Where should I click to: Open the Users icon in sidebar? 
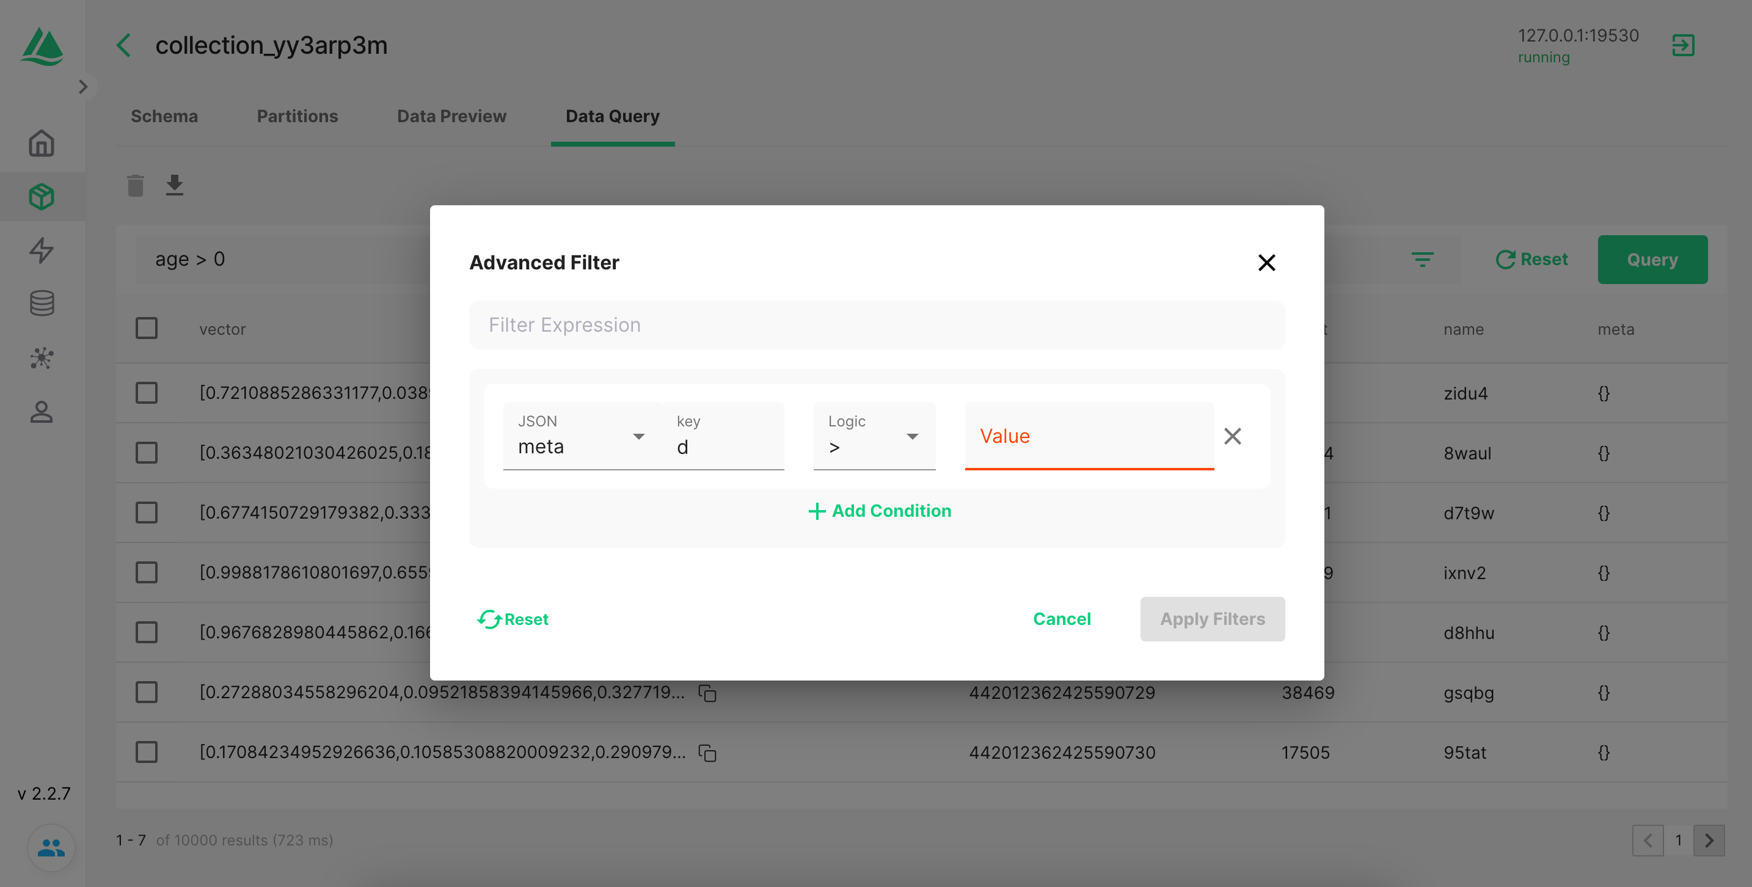(x=42, y=412)
